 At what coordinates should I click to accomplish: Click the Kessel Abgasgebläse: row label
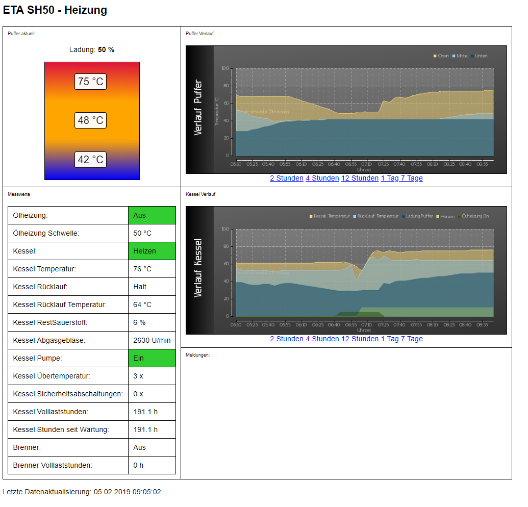[x=49, y=340]
